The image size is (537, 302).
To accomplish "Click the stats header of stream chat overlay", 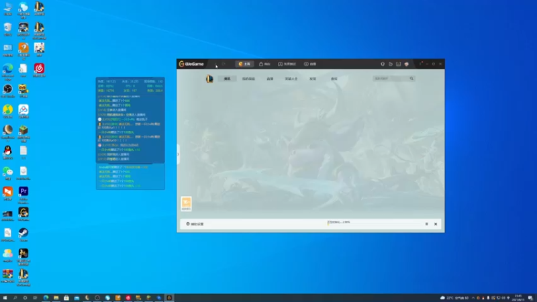I will (x=130, y=86).
